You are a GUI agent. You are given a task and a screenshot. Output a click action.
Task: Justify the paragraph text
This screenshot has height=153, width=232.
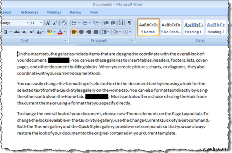coord(96,32)
